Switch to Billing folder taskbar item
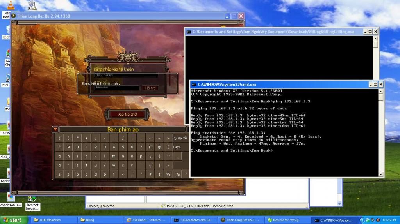The width and height of the screenshot is (400, 224). pyautogui.click(x=100, y=220)
